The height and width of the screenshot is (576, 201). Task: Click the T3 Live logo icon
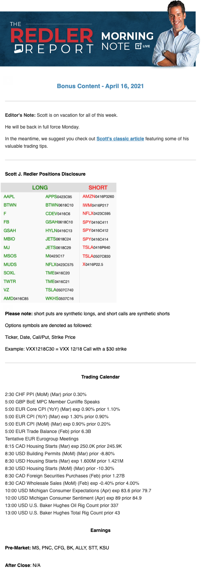[x=138, y=46]
